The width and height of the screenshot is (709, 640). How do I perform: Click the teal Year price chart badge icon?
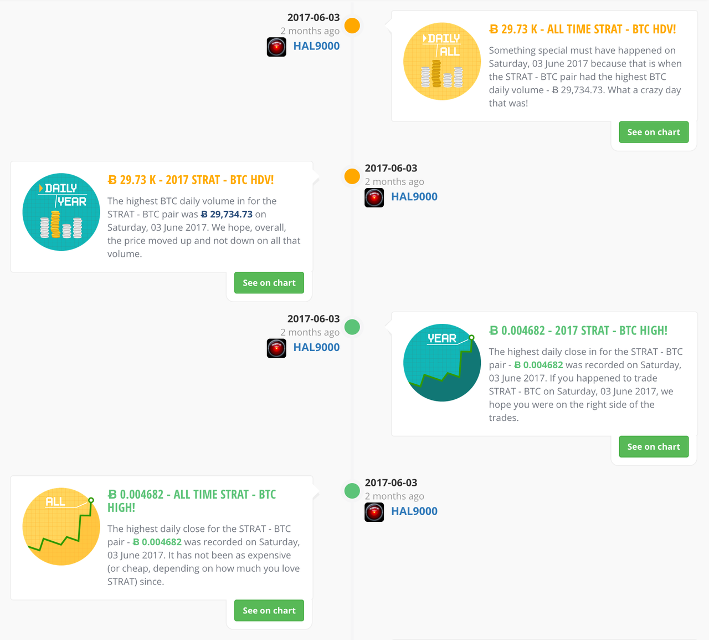442,363
